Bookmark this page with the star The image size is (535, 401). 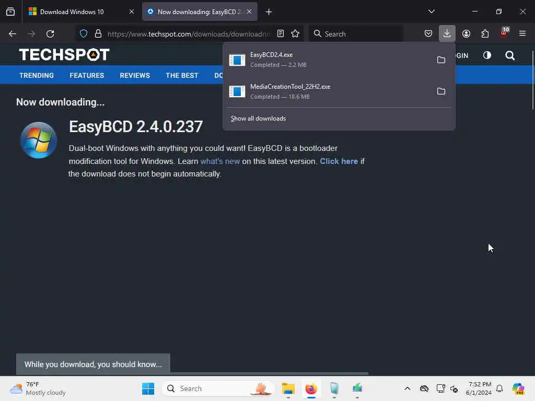[x=296, y=34]
